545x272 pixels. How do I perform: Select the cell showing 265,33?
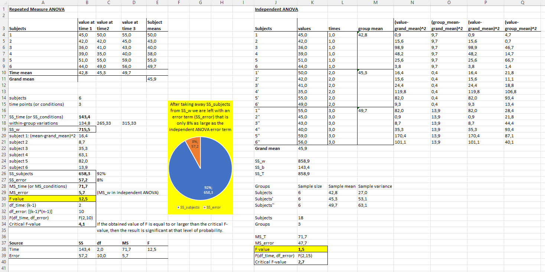[x=108, y=123]
